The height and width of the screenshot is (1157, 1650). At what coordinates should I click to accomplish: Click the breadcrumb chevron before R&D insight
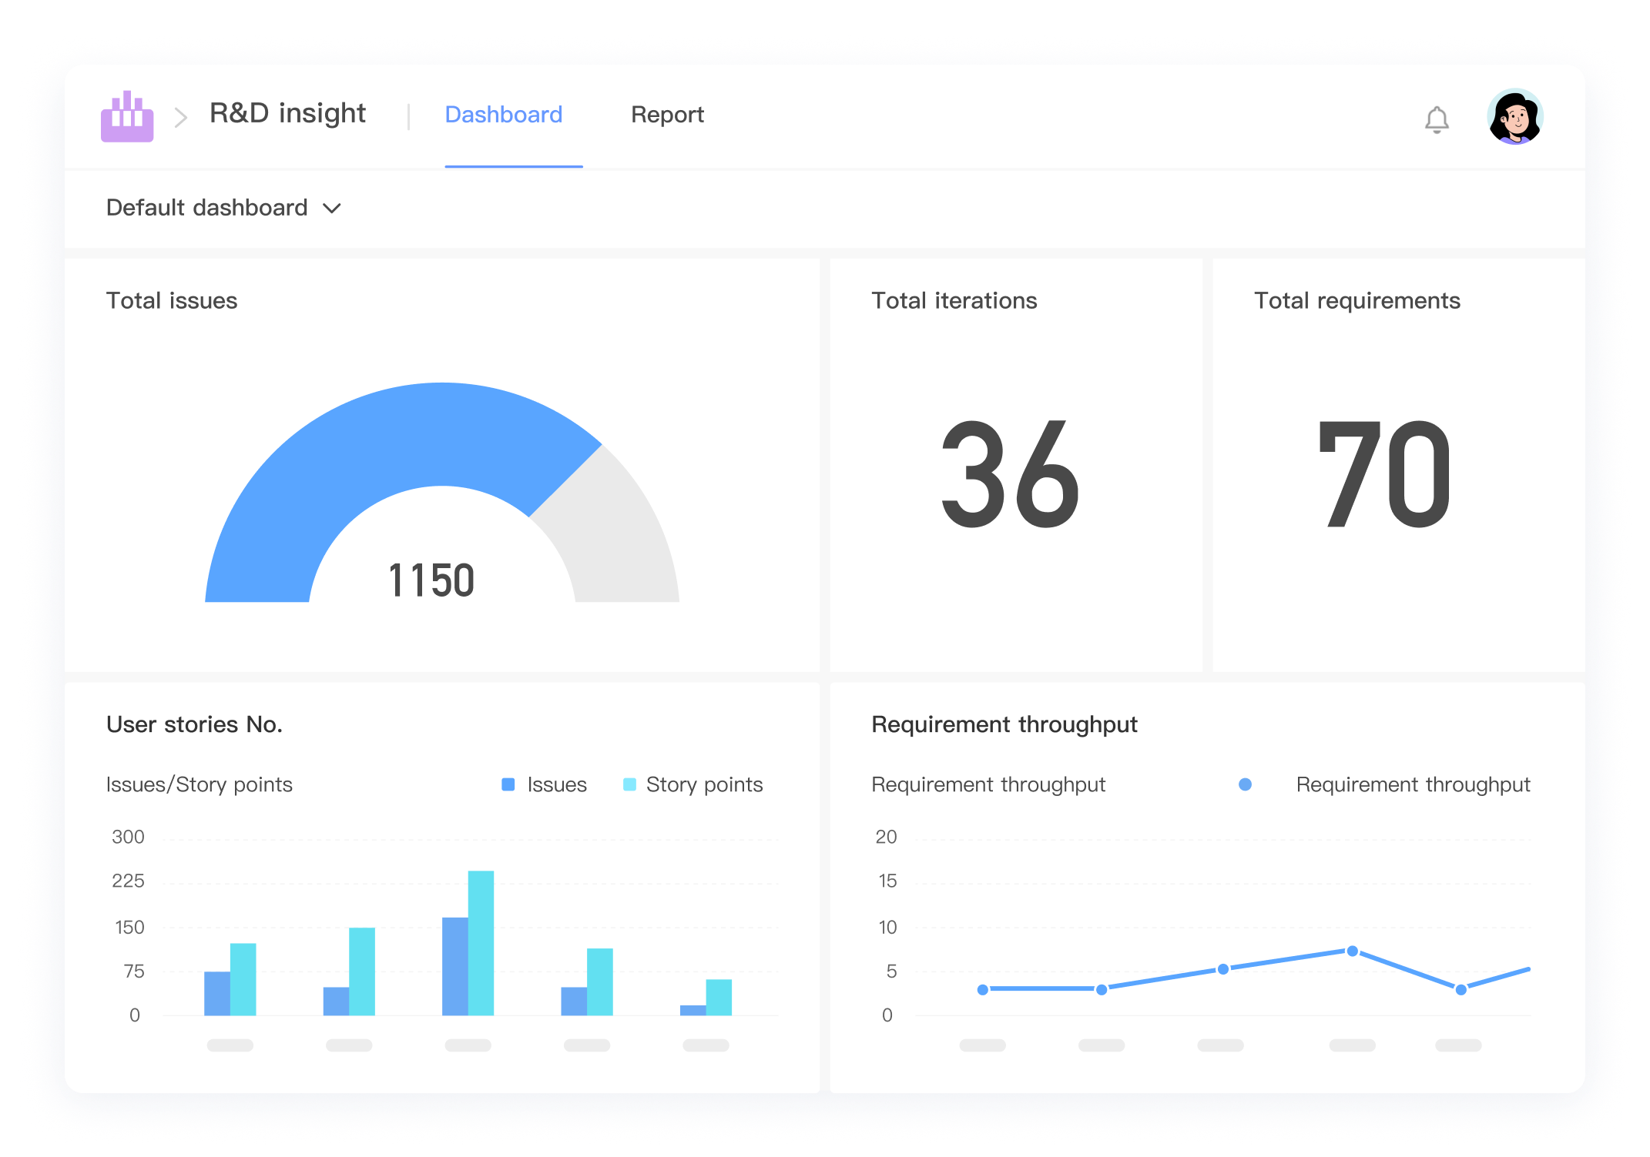click(181, 118)
